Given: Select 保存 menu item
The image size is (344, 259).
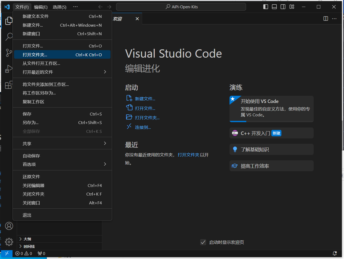Looking at the screenshot, I should coord(62,114).
